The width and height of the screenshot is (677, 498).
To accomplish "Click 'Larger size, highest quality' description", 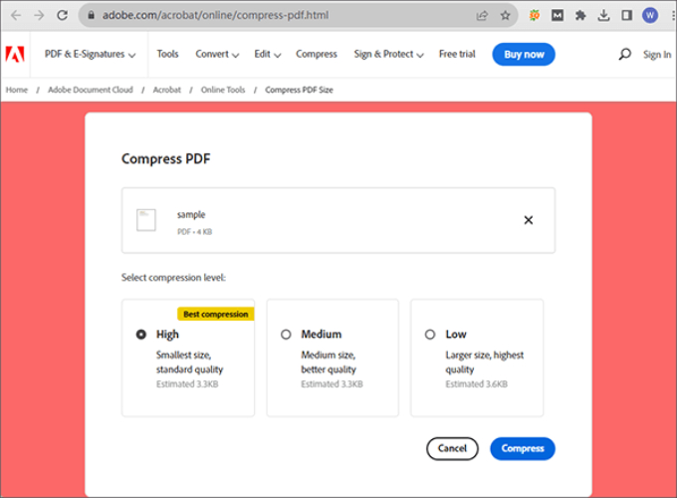I will [x=485, y=362].
